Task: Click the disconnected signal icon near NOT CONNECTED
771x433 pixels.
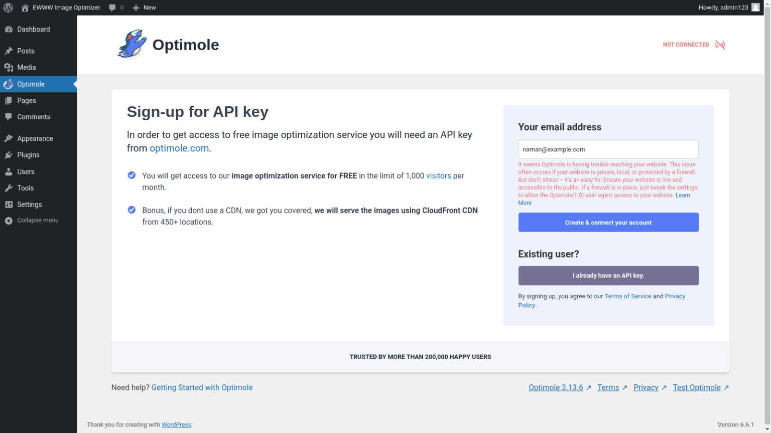Action: (x=720, y=45)
